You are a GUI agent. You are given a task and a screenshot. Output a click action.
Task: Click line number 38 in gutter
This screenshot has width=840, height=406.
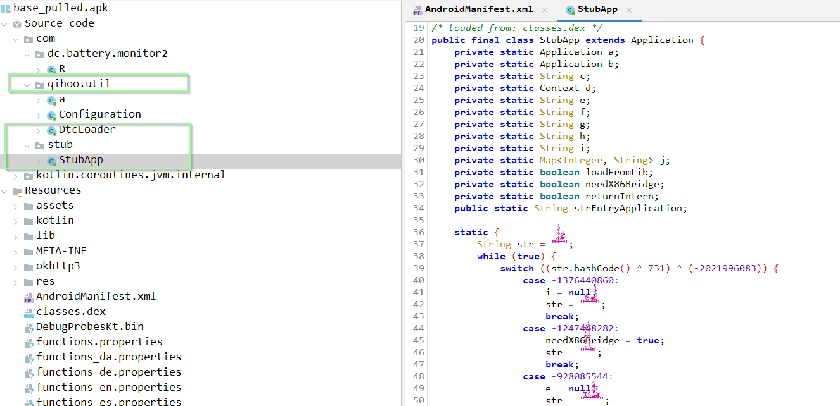418,256
